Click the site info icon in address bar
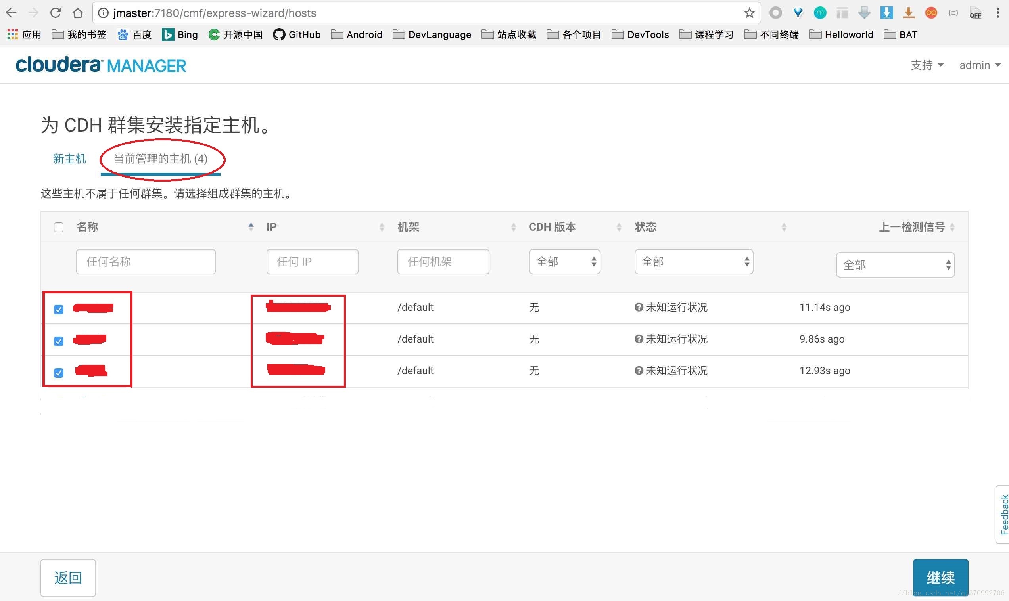Screen dimensions: 1009x601 (103, 13)
